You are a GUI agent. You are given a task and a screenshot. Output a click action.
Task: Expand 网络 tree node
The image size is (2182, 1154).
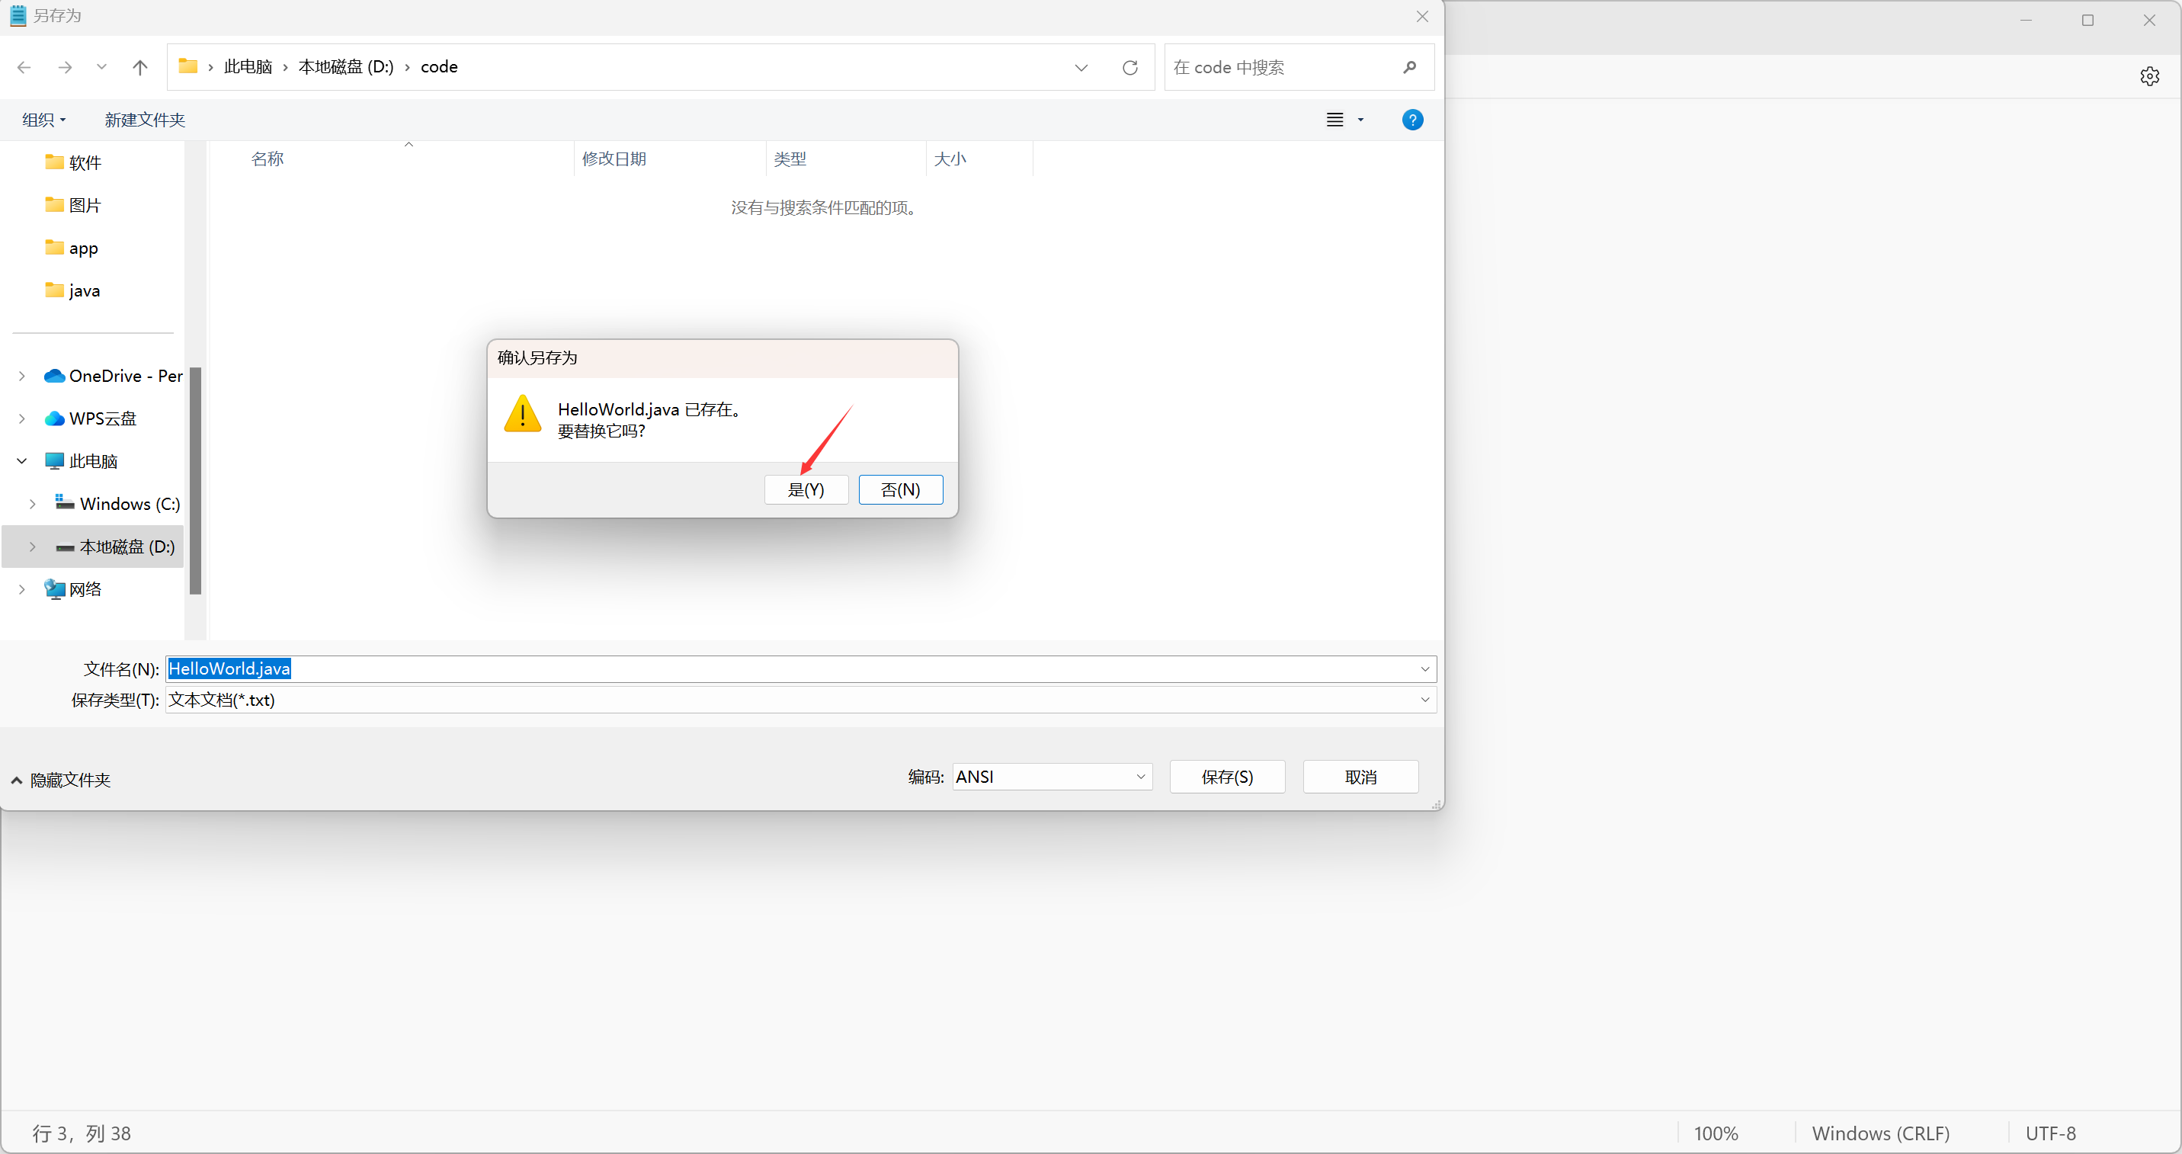pos(21,590)
